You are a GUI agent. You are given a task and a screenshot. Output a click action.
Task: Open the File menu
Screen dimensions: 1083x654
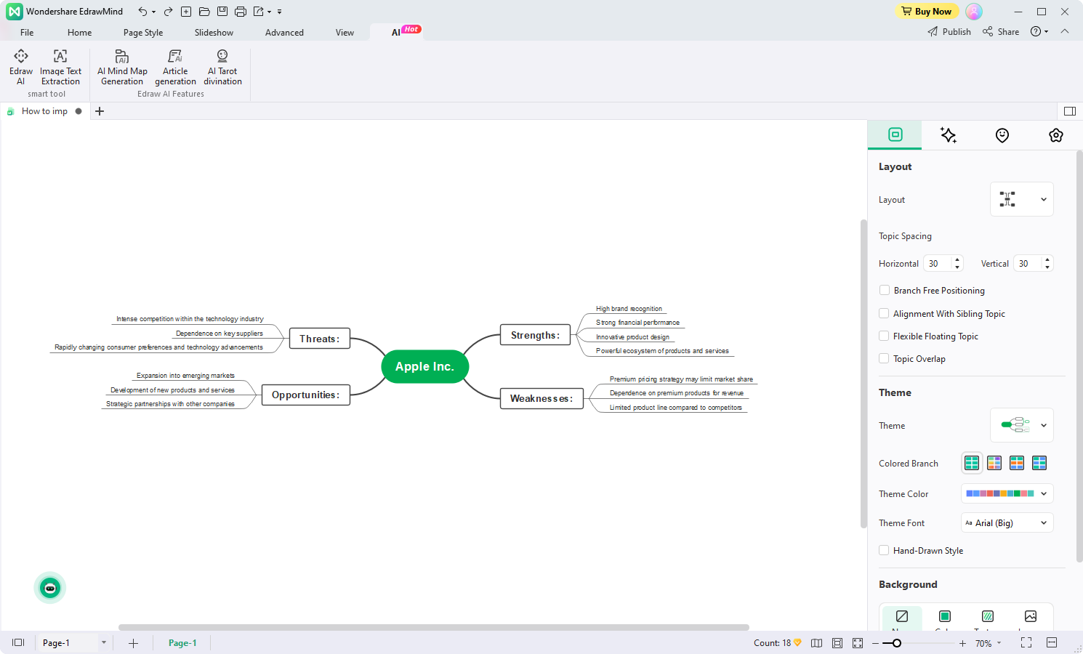point(27,32)
